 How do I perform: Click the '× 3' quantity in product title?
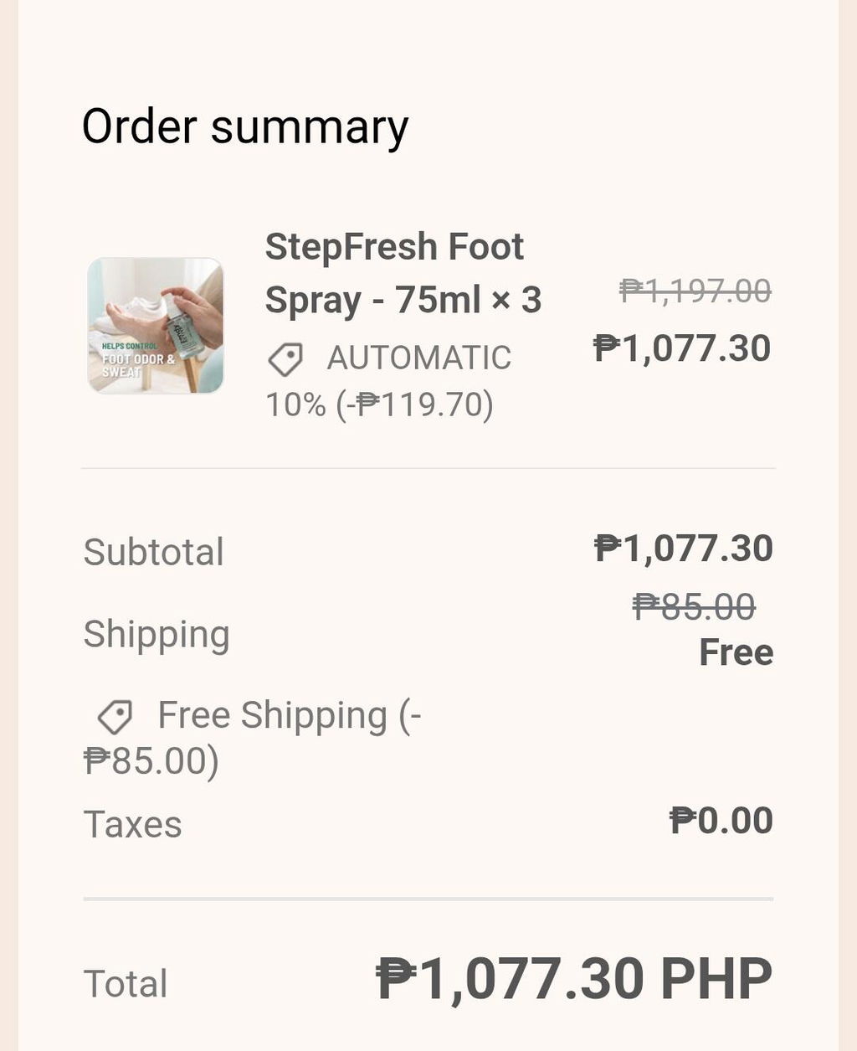(516, 301)
